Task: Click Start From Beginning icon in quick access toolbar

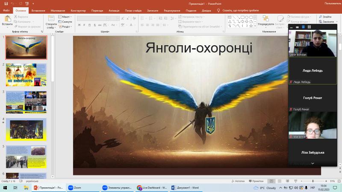Action: click(27, 3)
